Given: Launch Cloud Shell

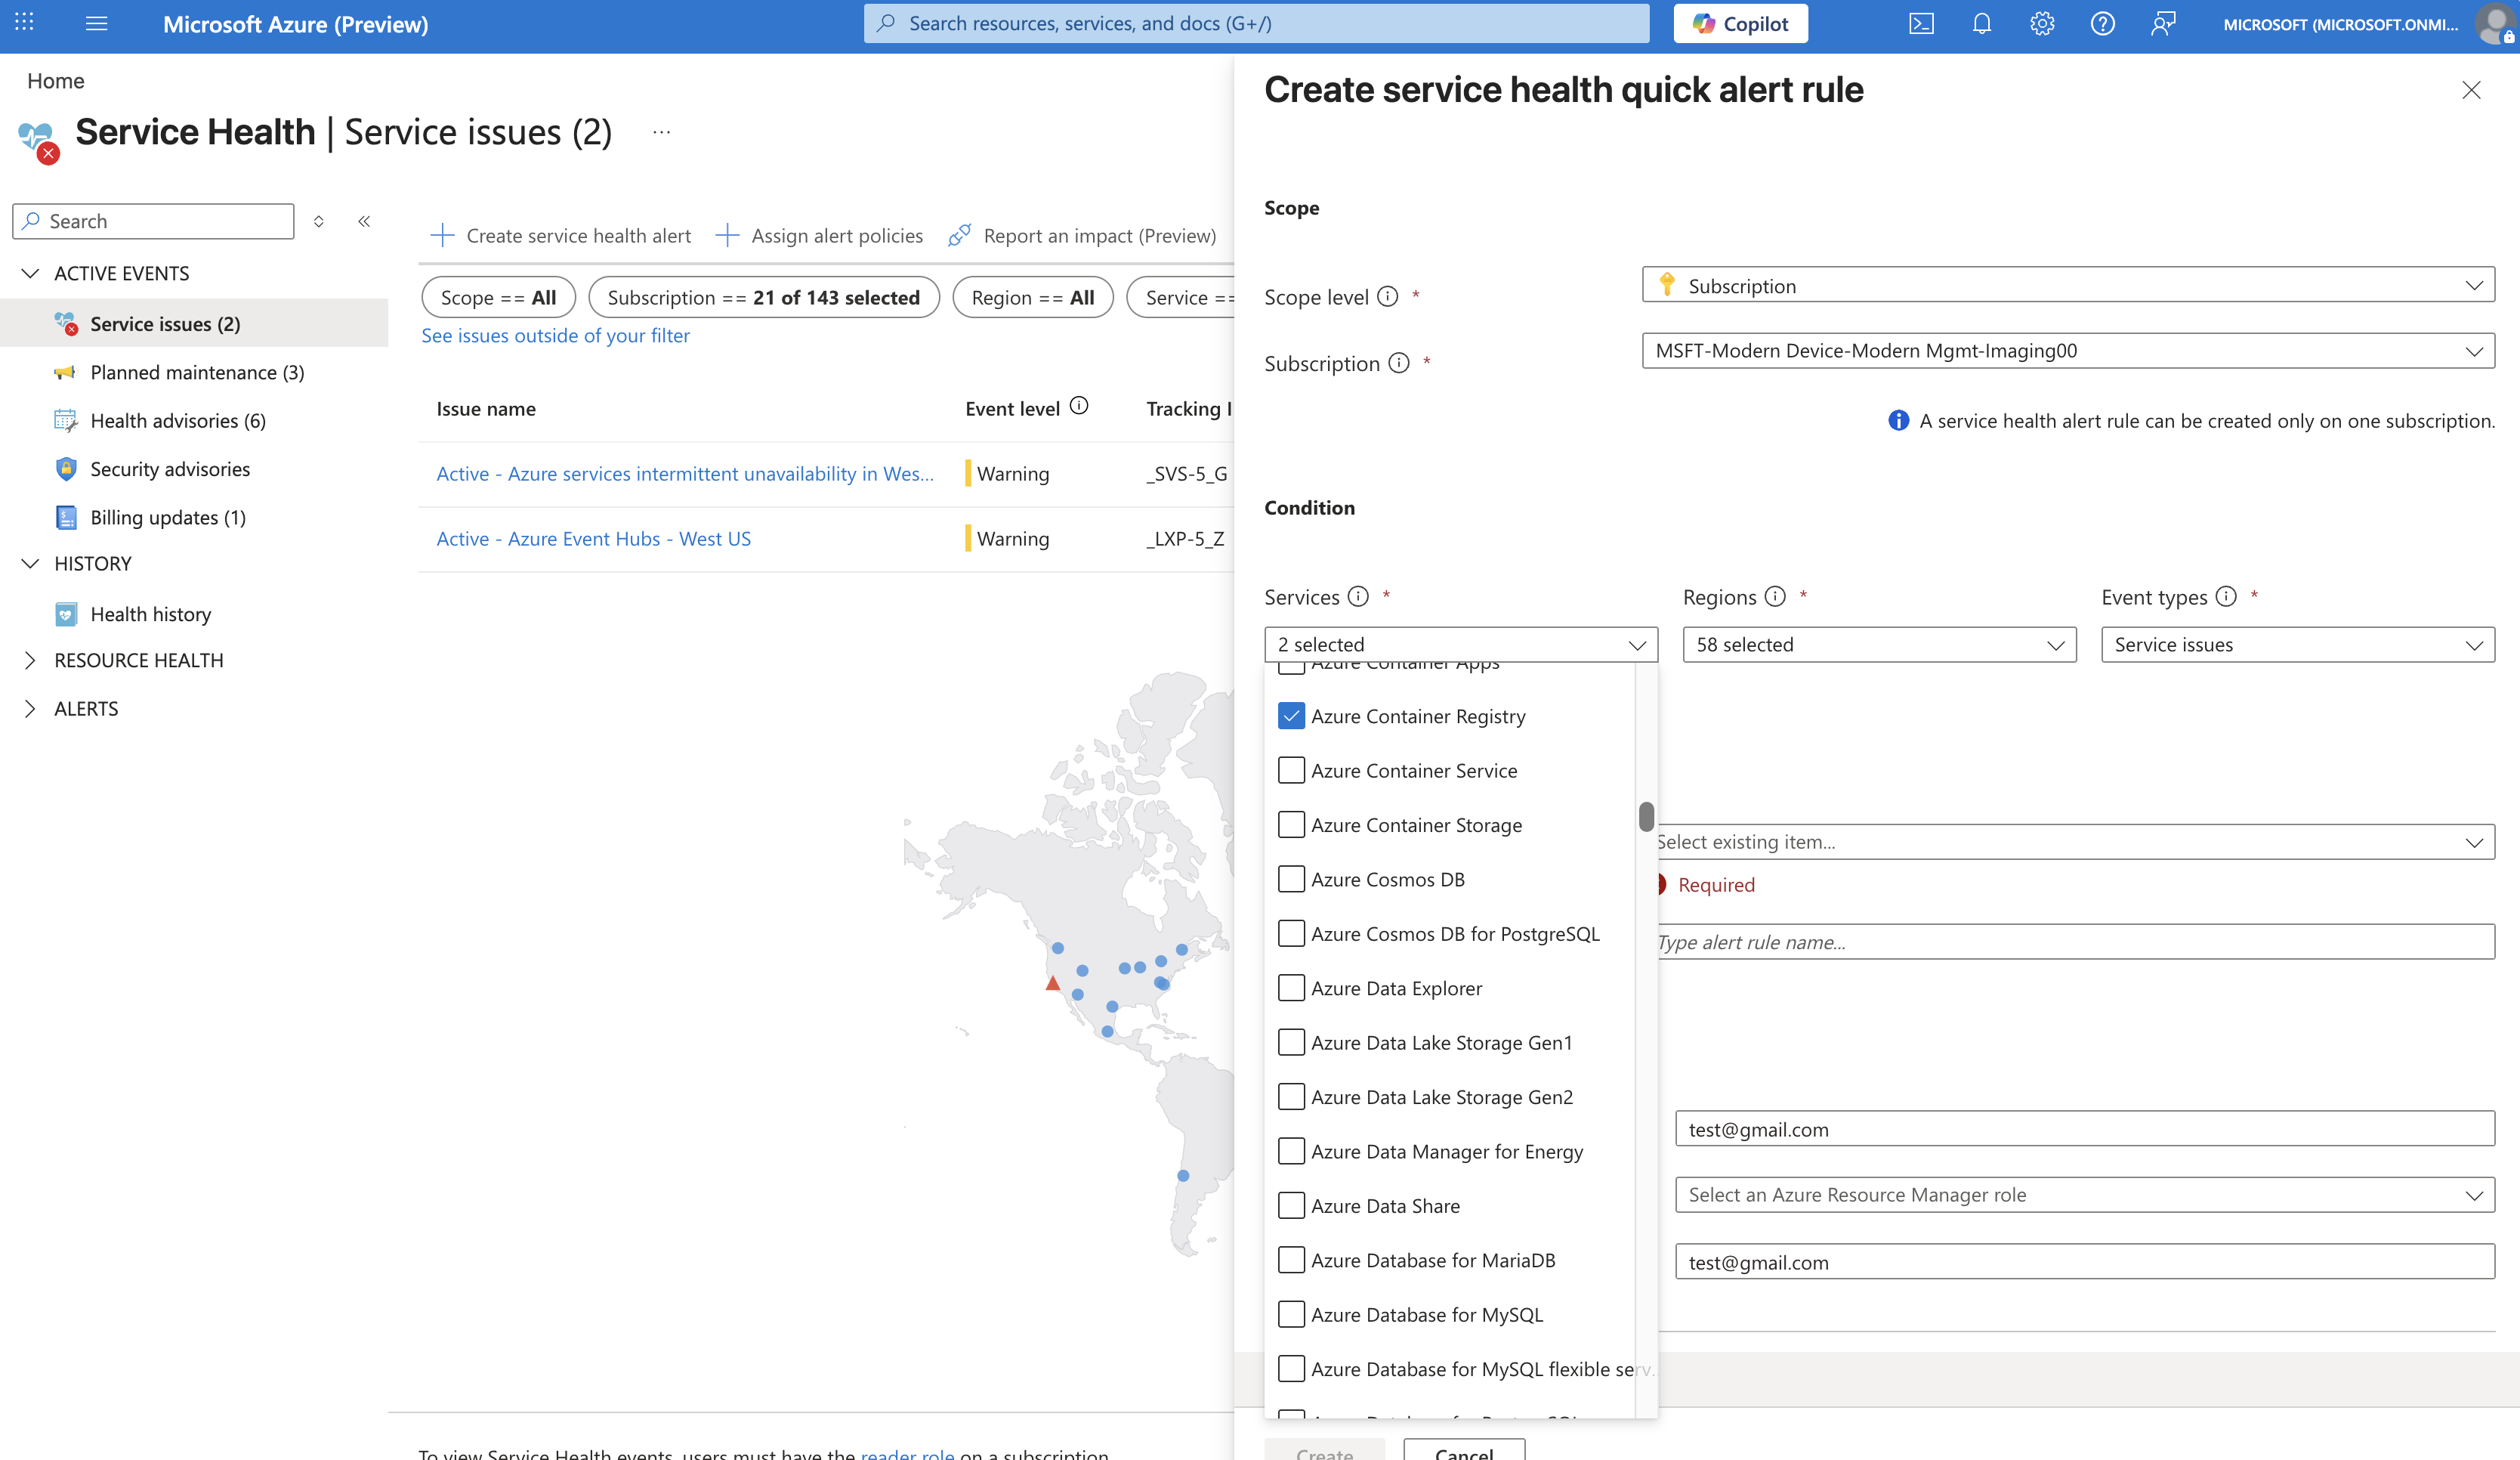Looking at the screenshot, I should pyautogui.click(x=1921, y=23).
